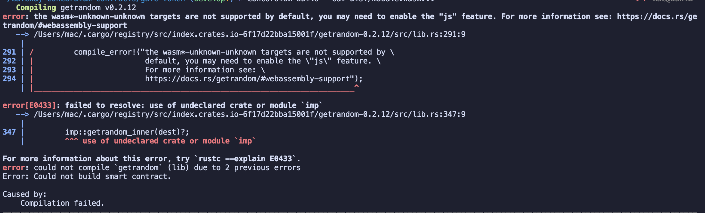Select line number 347 in gutter

point(9,132)
